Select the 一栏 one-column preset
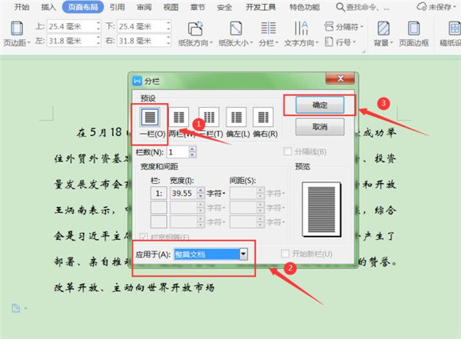 click(x=151, y=117)
